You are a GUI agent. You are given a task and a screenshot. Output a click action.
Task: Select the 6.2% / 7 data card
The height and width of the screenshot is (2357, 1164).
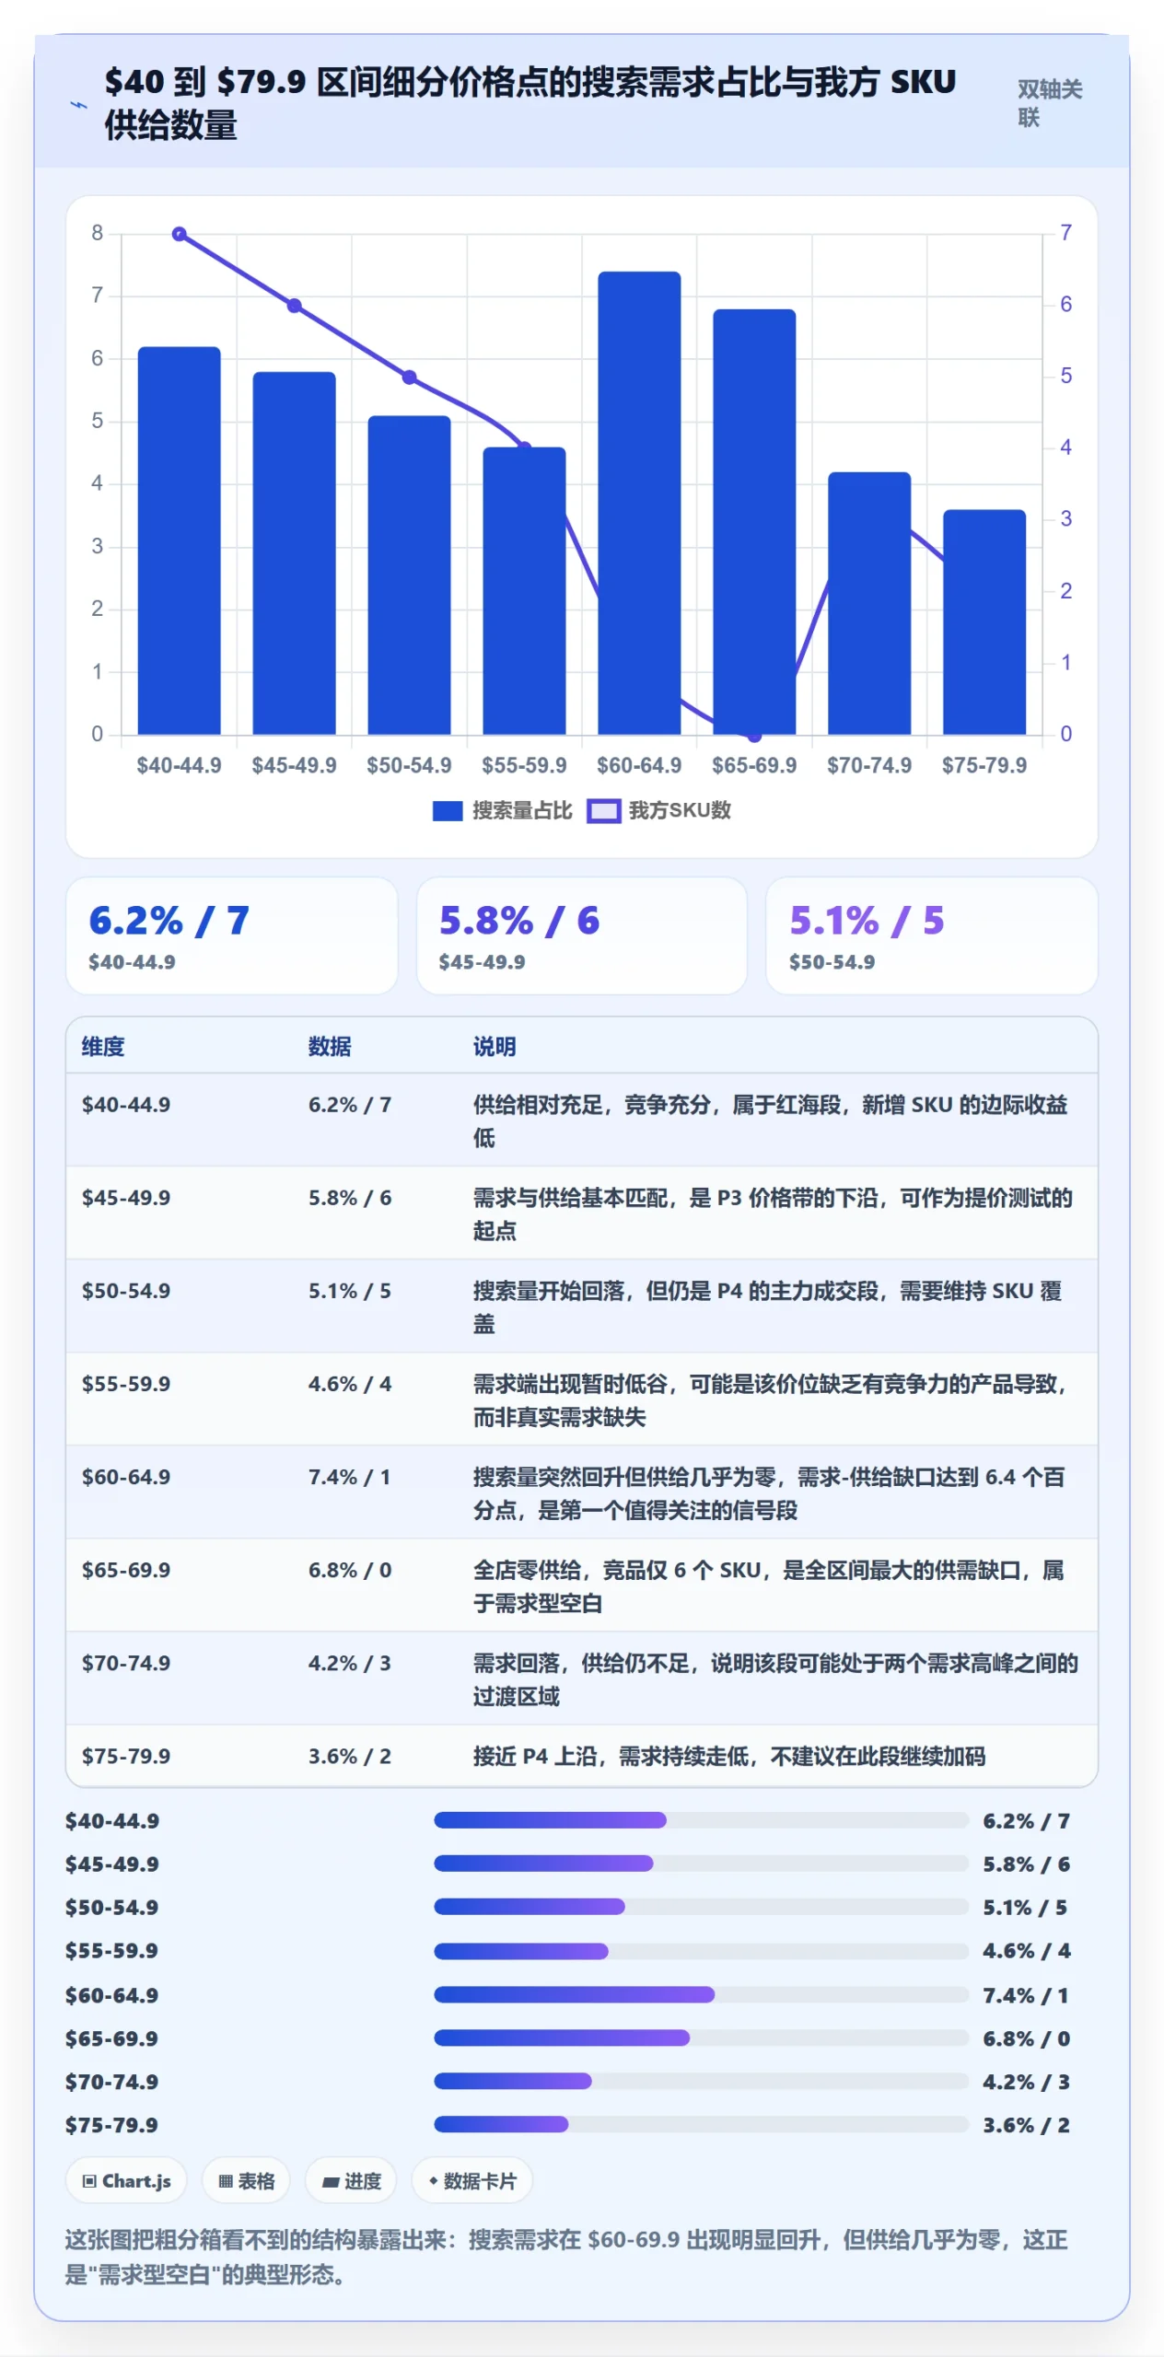232,935
